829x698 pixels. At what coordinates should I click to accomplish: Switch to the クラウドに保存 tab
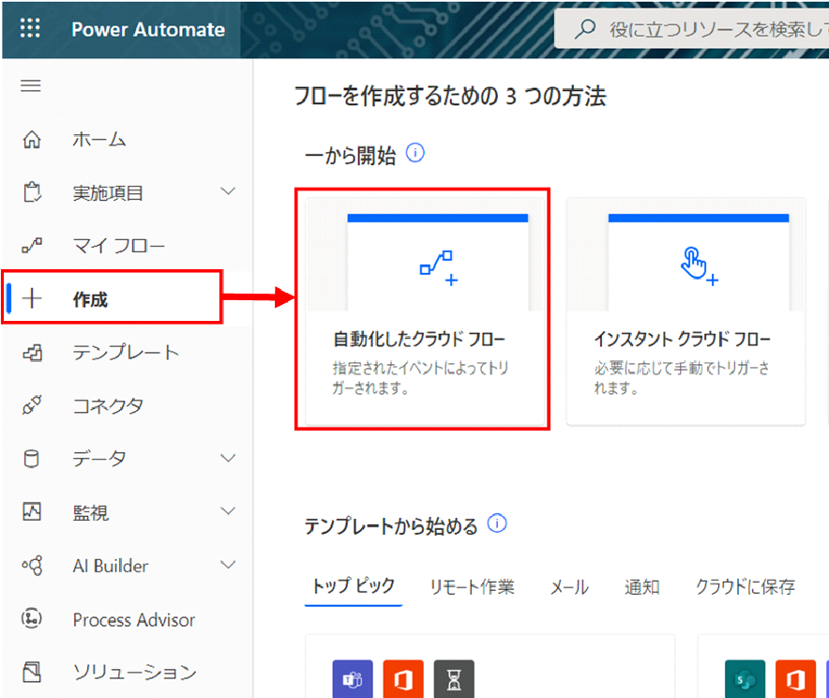(746, 586)
